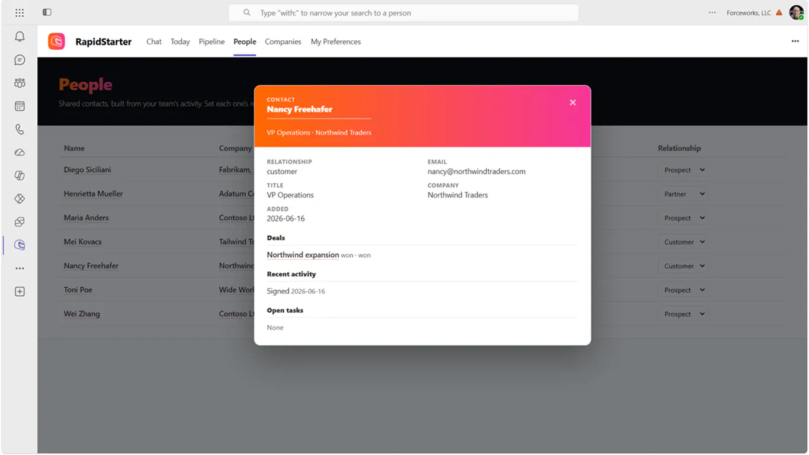This screenshot has height=455, width=809.
Task: Open Diego Siciliani's contact link
Action: [87, 169]
